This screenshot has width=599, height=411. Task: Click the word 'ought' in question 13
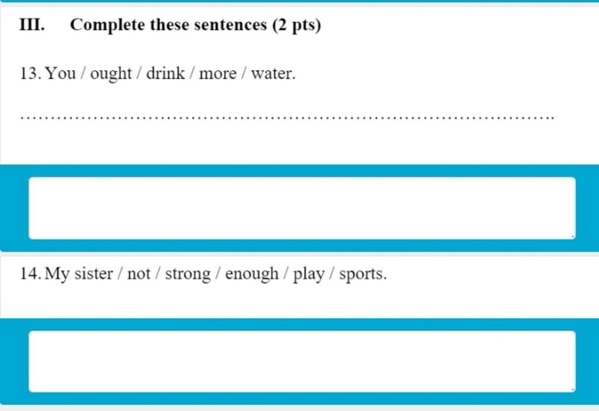tap(111, 73)
